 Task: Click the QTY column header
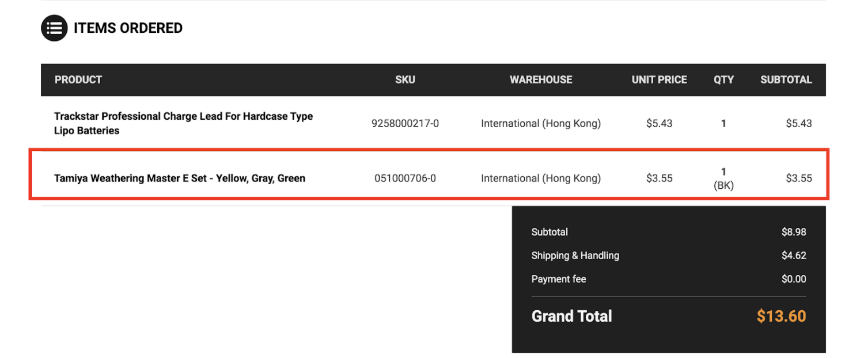(x=723, y=80)
